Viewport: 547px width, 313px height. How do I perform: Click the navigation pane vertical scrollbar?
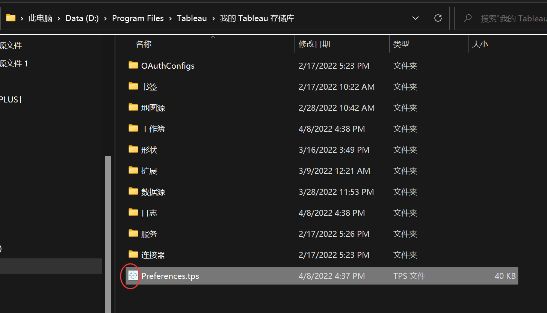[x=108, y=233]
